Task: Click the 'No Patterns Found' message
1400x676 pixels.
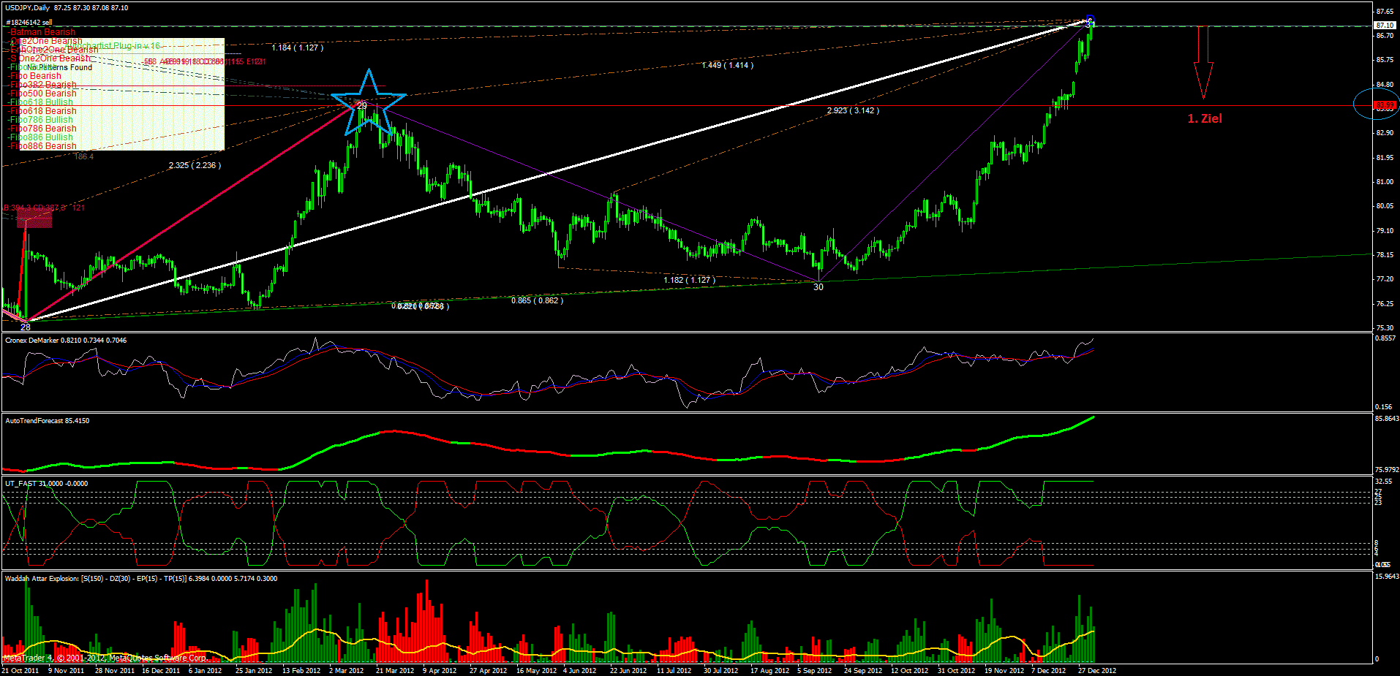Action: pyautogui.click(x=60, y=67)
